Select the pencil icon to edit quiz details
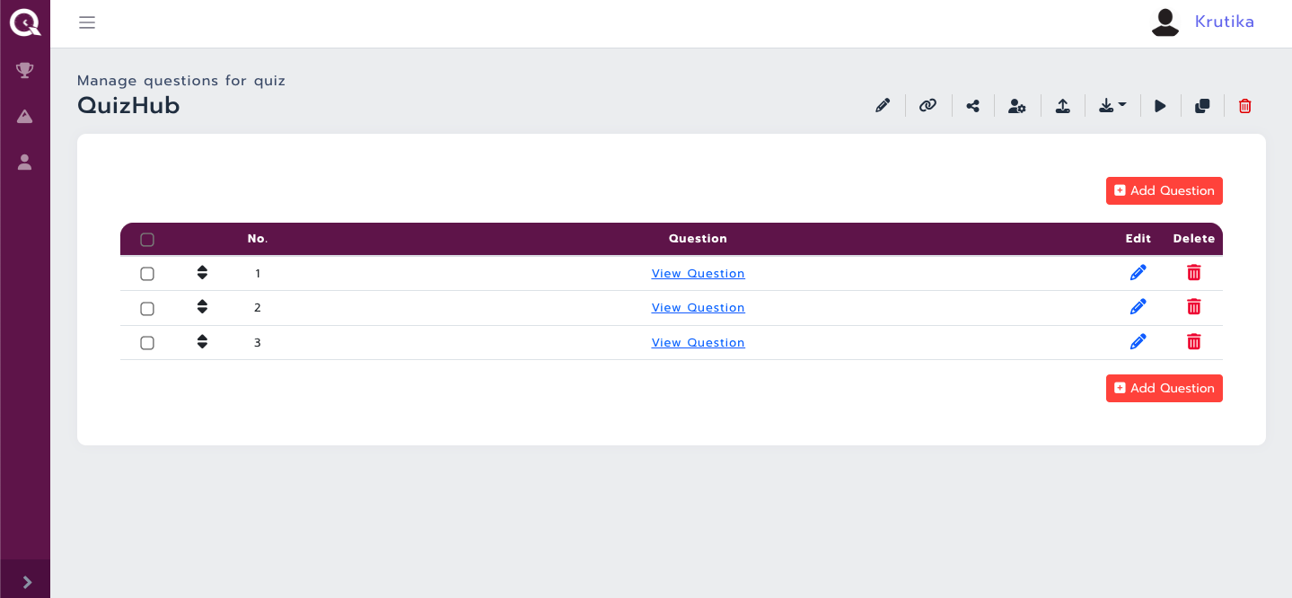 pos(883,105)
